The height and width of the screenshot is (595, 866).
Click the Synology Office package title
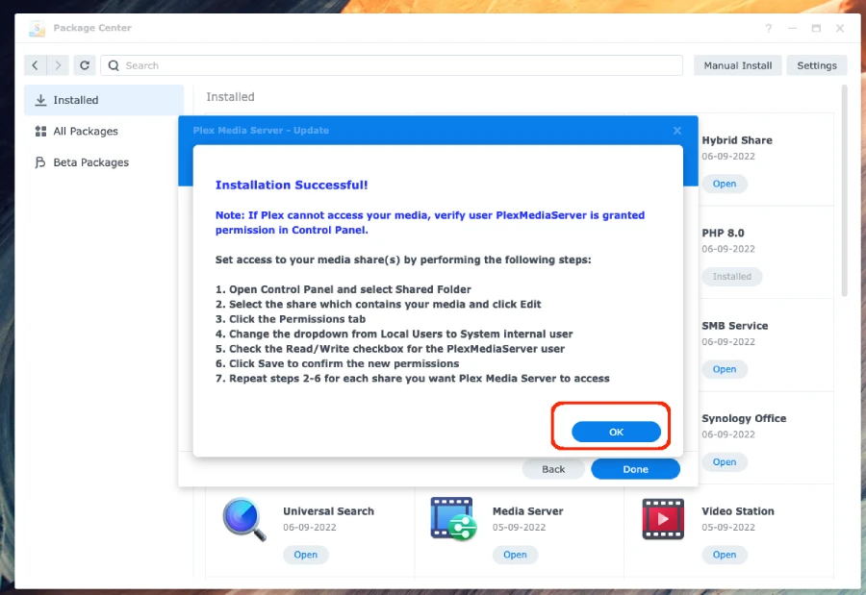pos(744,418)
